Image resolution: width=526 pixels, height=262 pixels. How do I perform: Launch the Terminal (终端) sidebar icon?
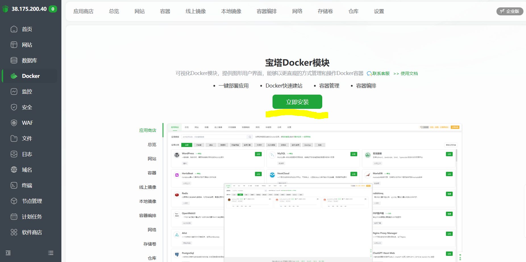point(14,185)
